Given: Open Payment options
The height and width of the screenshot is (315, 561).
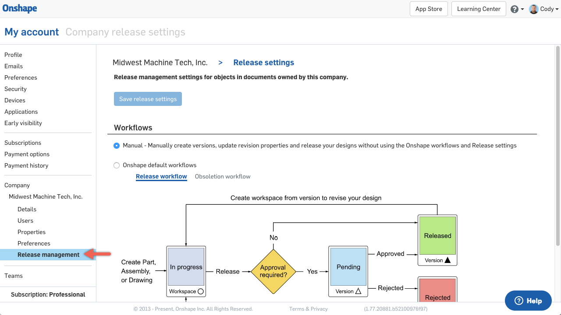Looking at the screenshot, I should (x=27, y=154).
